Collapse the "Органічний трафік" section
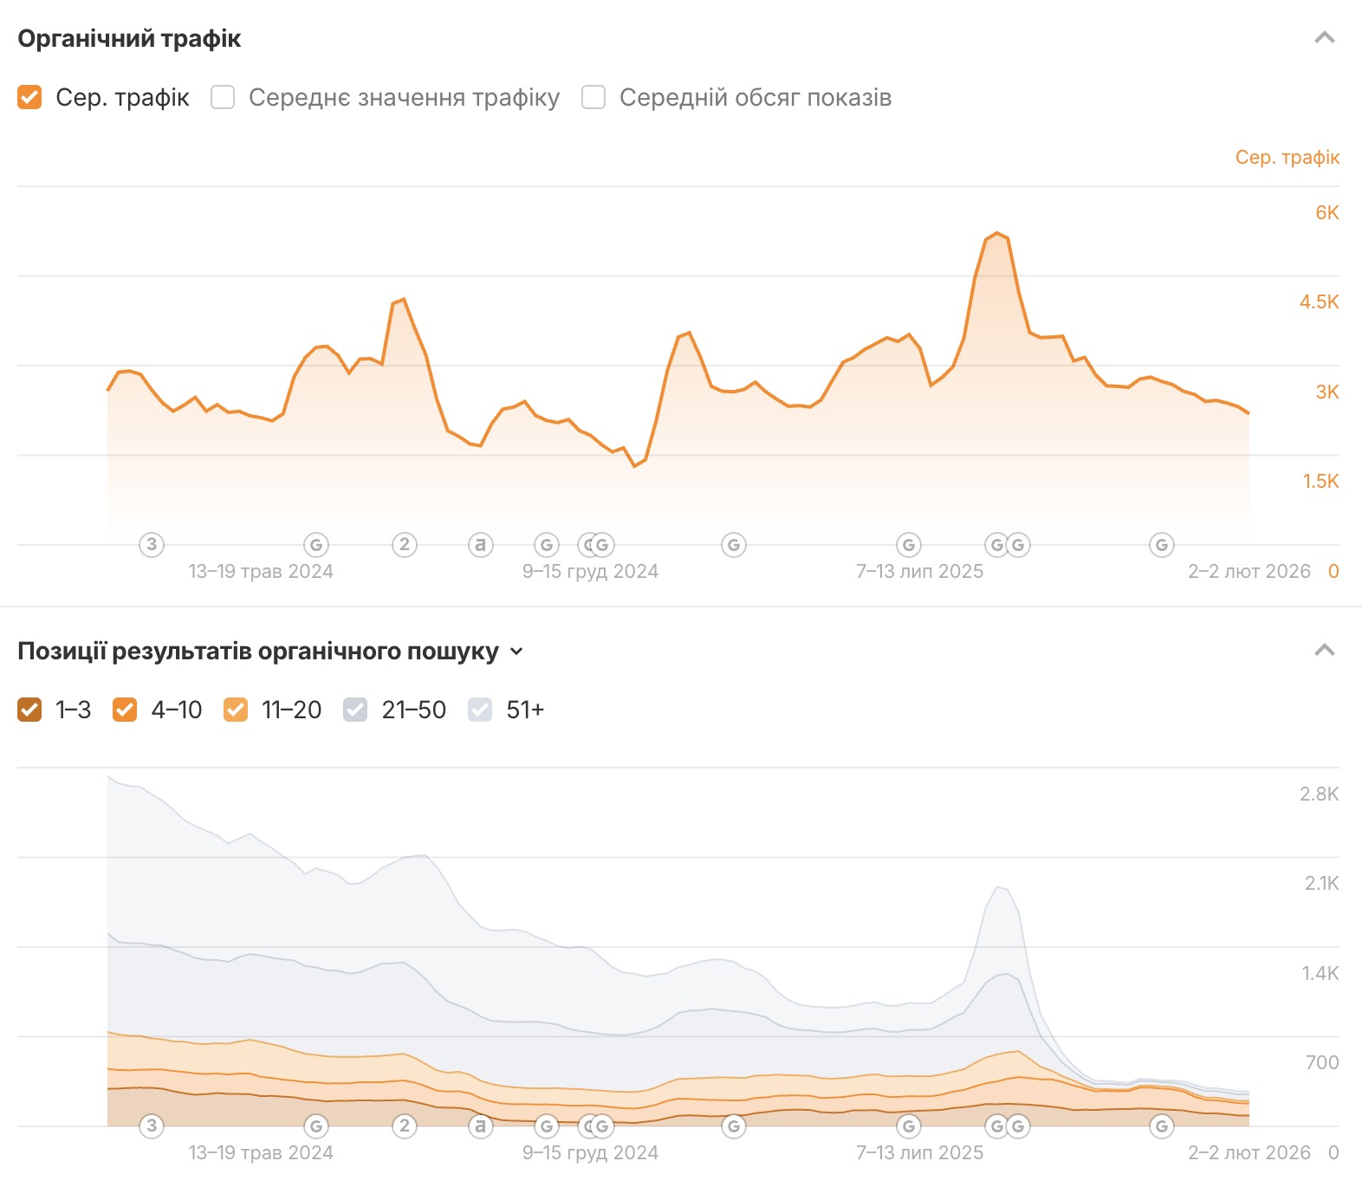Viewport: 1362px width, 1187px height. [1324, 38]
